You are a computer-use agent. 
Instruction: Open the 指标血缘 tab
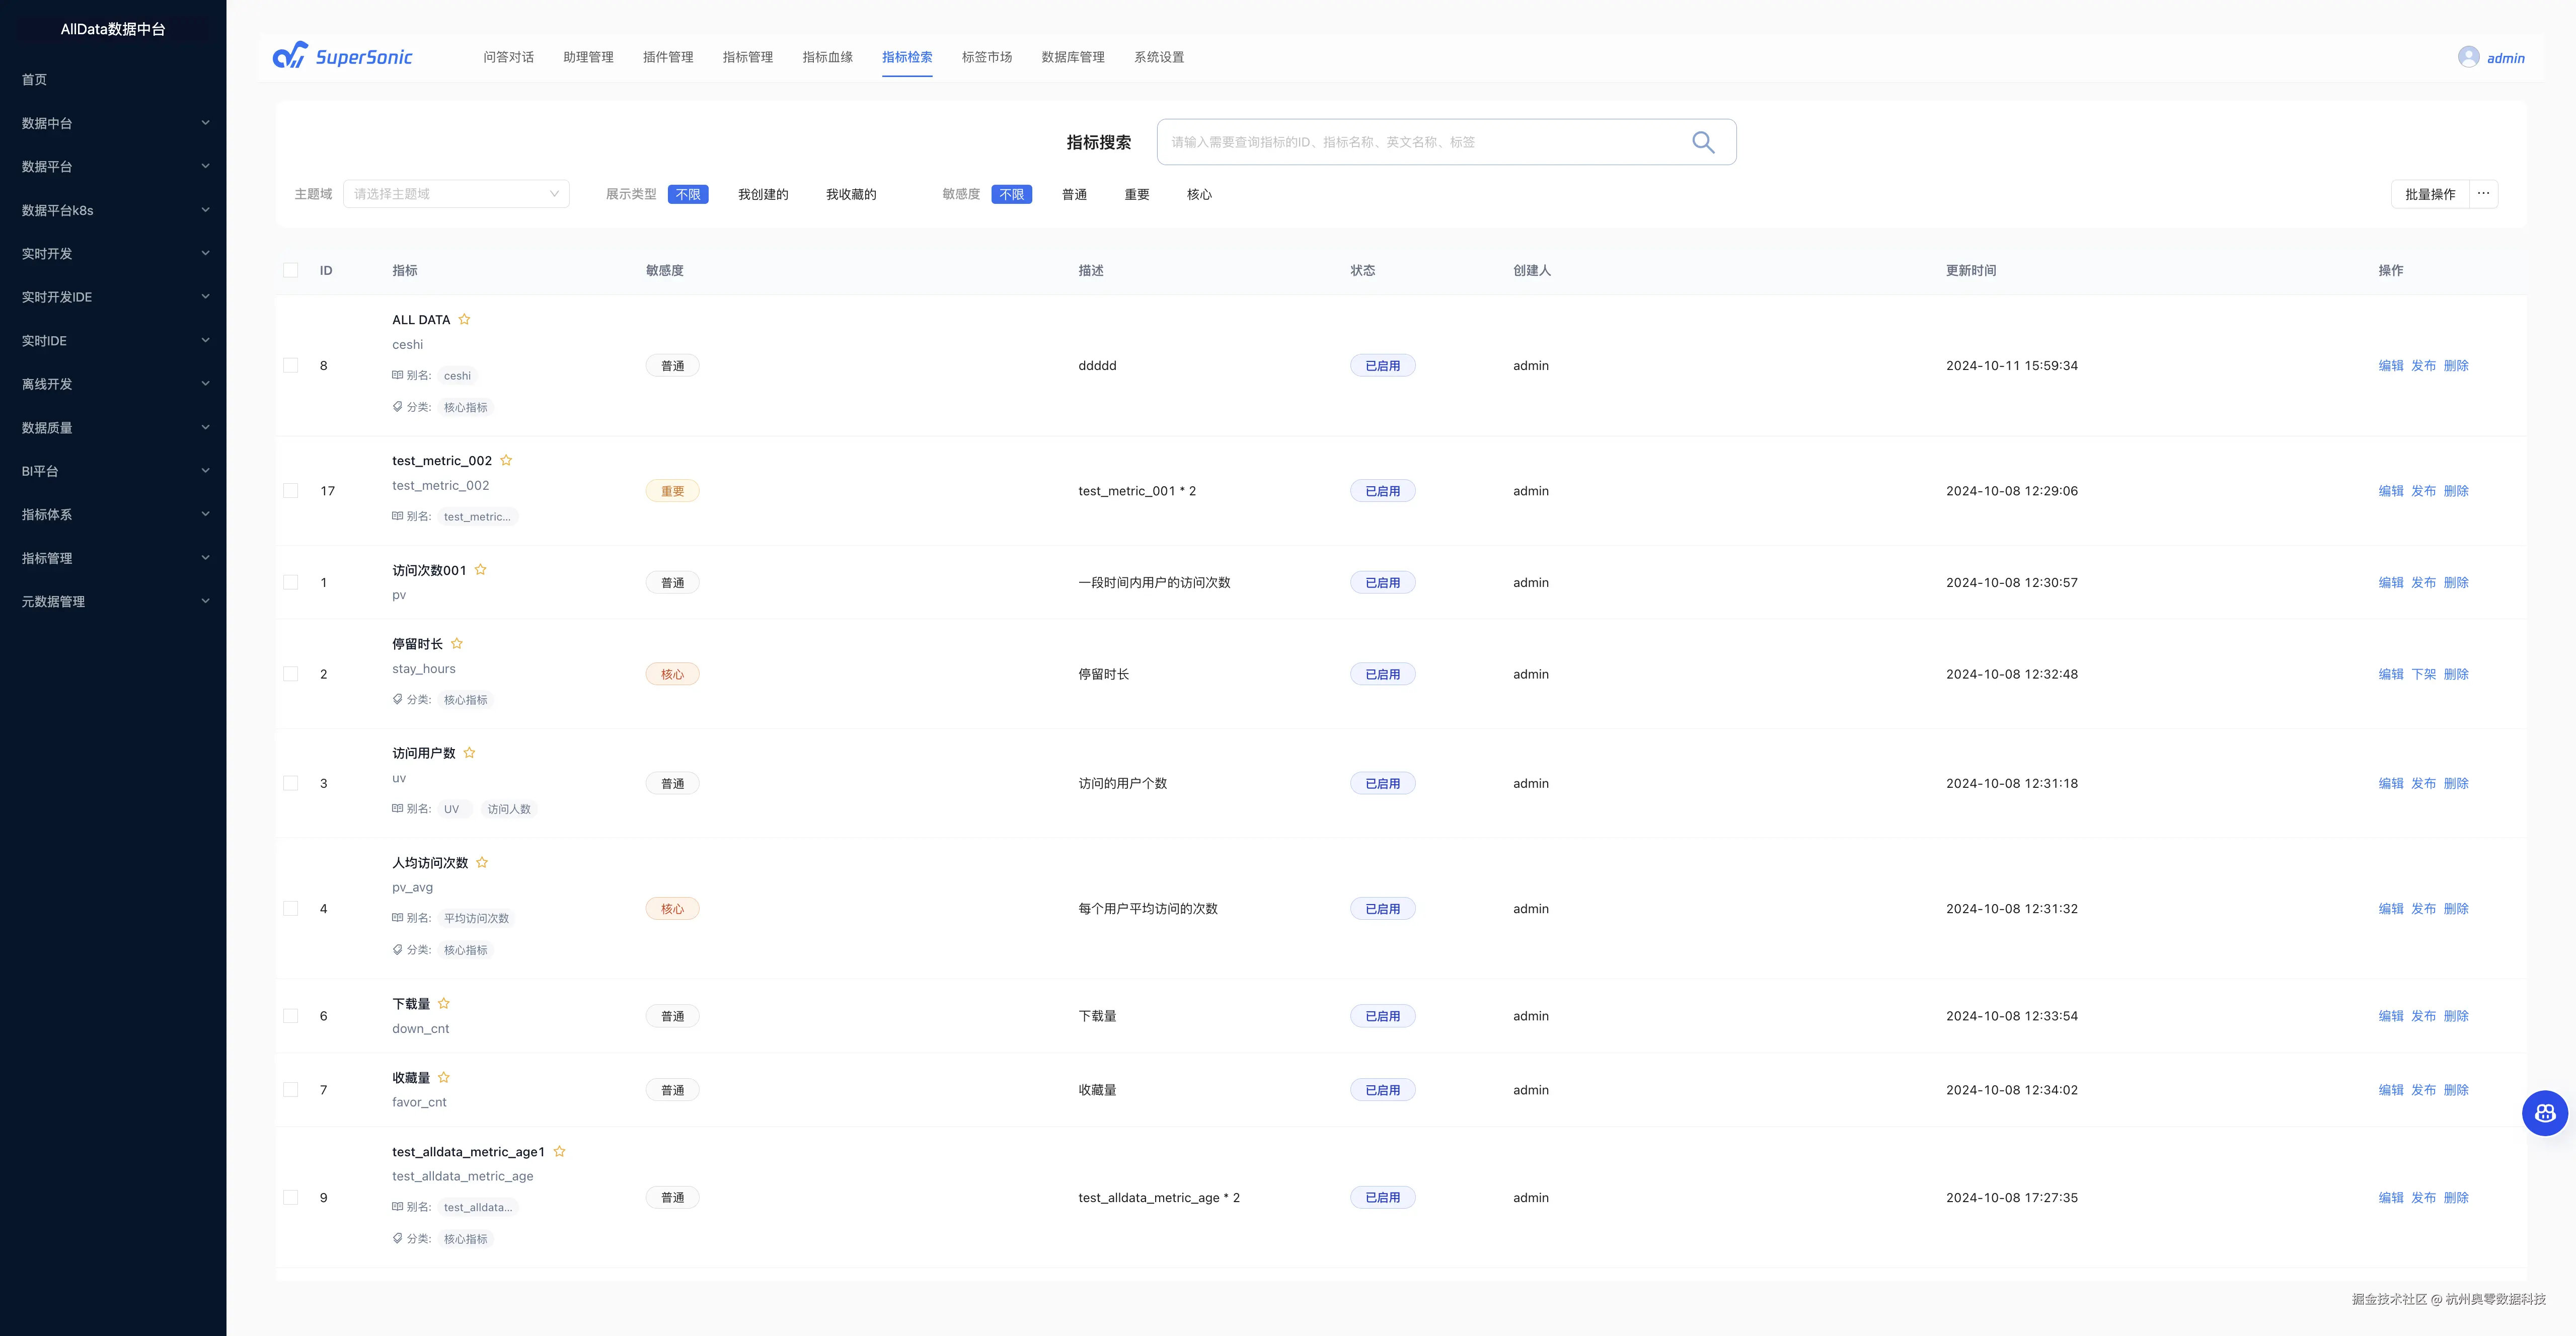827,57
